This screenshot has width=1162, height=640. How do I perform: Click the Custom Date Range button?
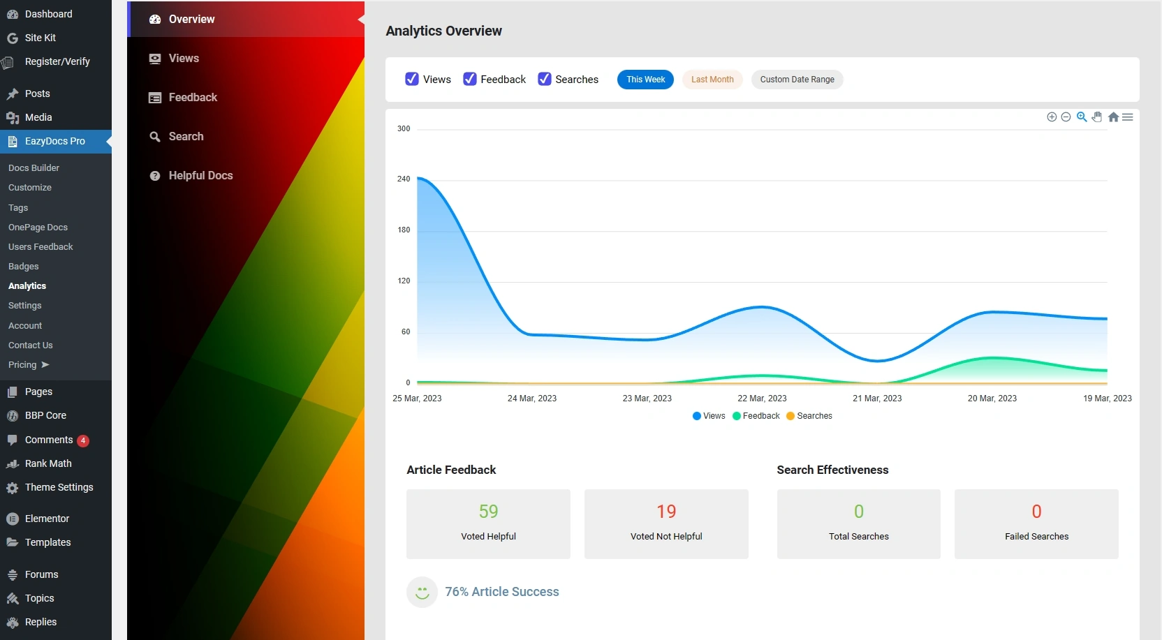click(x=797, y=80)
